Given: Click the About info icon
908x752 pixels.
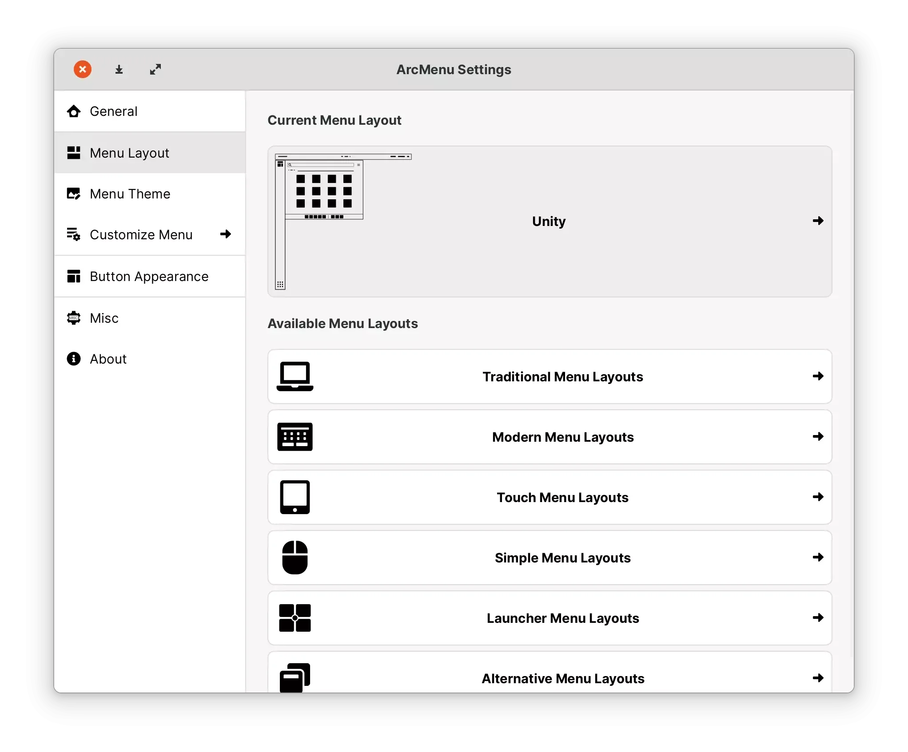Looking at the screenshot, I should tap(74, 359).
